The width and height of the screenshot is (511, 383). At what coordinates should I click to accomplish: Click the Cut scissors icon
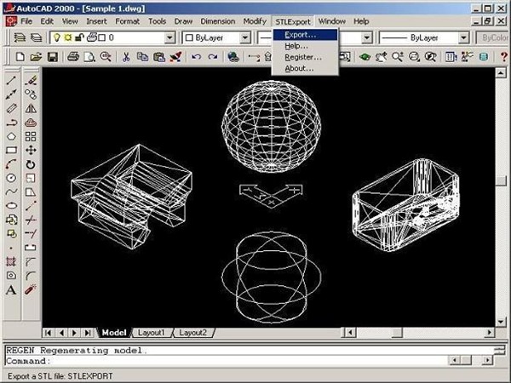(x=126, y=57)
